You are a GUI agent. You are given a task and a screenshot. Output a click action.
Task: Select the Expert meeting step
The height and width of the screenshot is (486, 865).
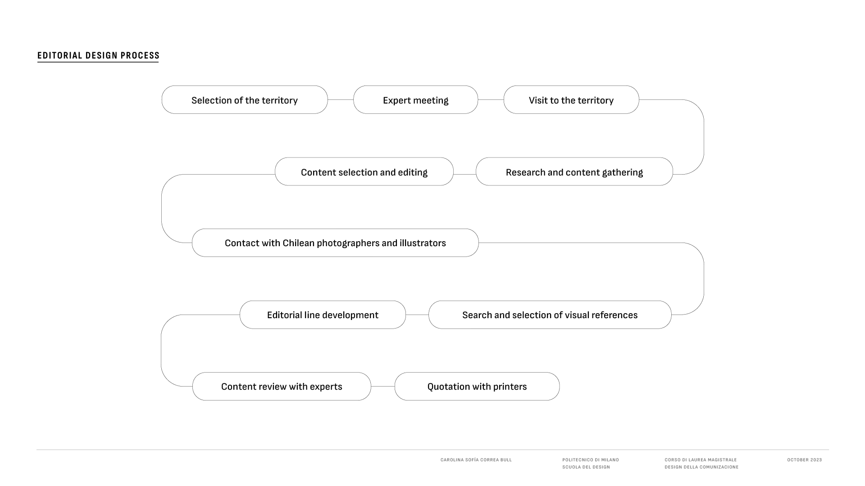(415, 100)
